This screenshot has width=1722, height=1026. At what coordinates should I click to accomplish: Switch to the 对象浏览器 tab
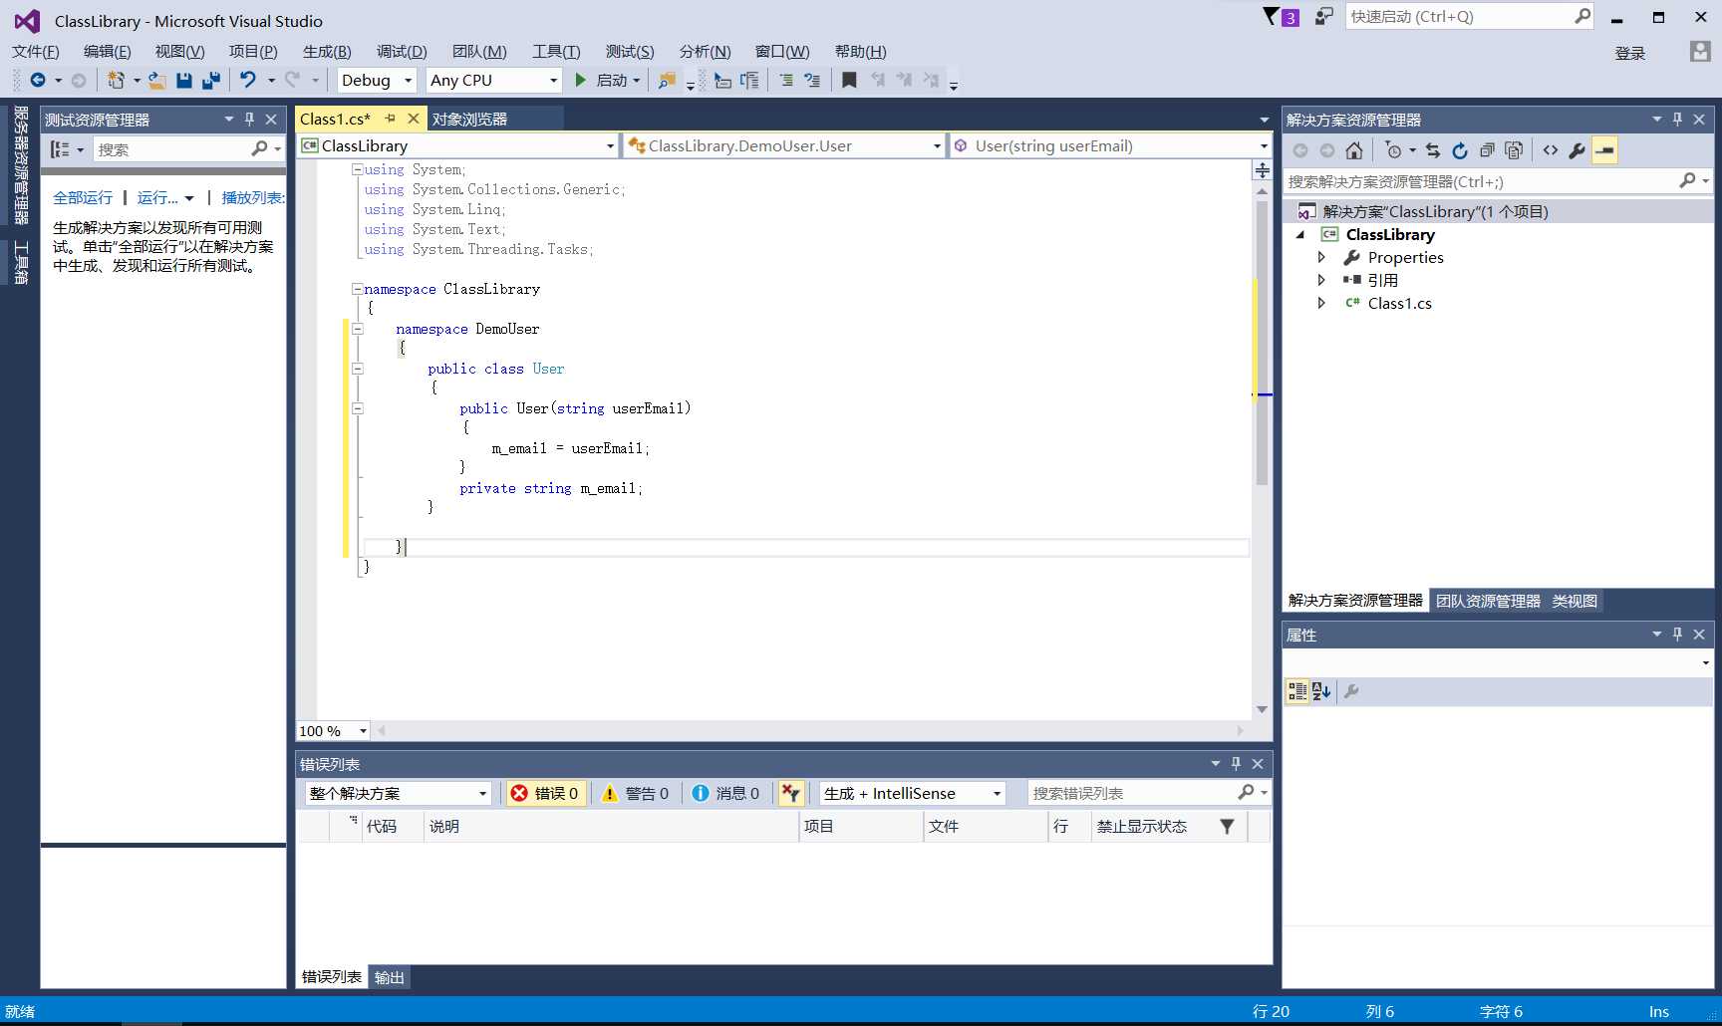470,119
